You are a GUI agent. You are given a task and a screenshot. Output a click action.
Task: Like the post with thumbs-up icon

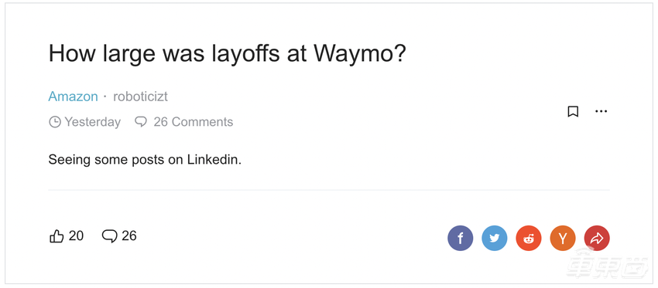tap(57, 236)
